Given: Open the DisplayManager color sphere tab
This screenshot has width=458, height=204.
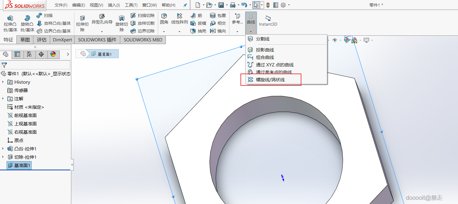Looking at the screenshot, I should (53, 54).
